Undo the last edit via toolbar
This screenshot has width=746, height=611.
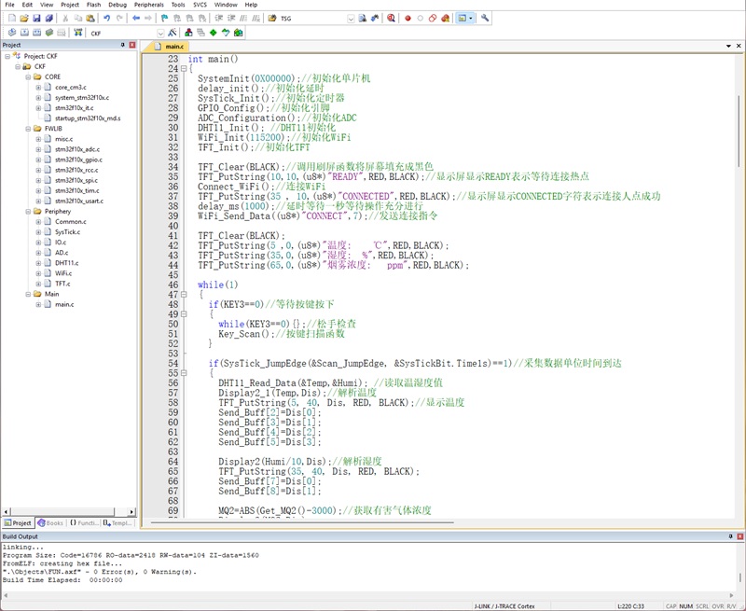click(x=106, y=18)
